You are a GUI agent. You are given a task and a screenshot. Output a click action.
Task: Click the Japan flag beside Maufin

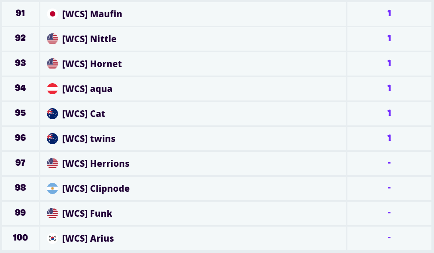pos(52,14)
